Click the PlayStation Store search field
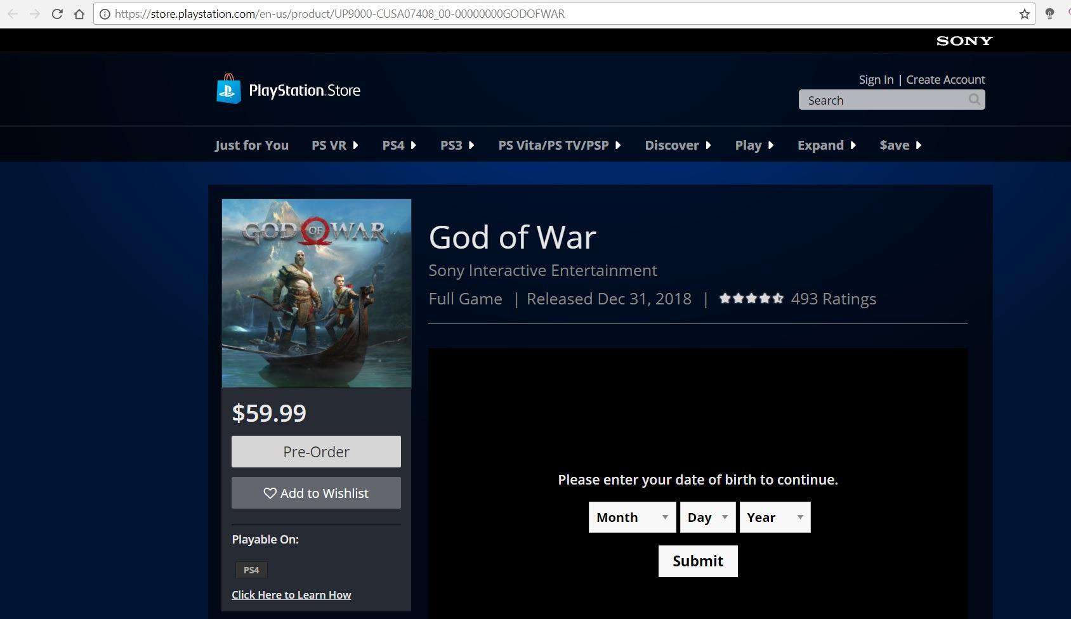 891,100
